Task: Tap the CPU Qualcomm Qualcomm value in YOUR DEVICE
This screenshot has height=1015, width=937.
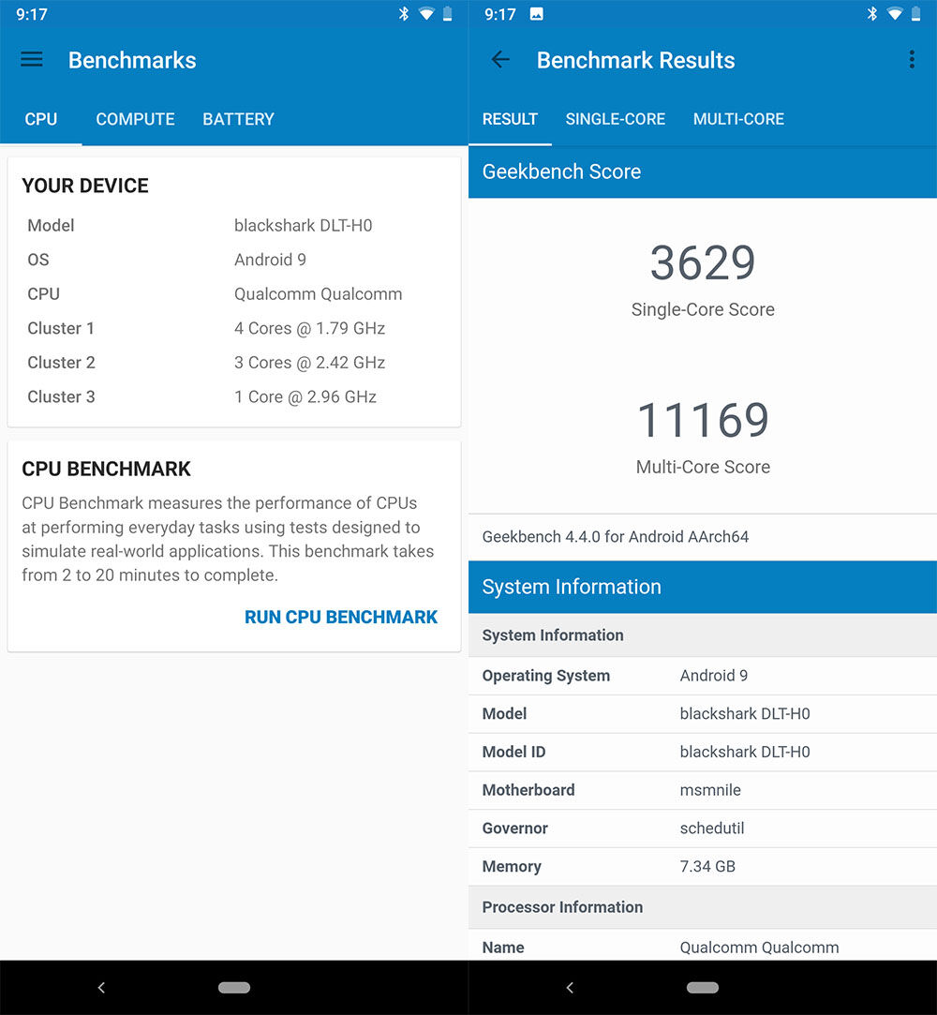Action: pos(318,294)
